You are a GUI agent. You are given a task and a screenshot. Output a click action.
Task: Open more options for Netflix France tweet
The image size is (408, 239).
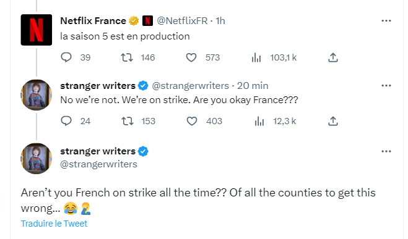(386, 21)
